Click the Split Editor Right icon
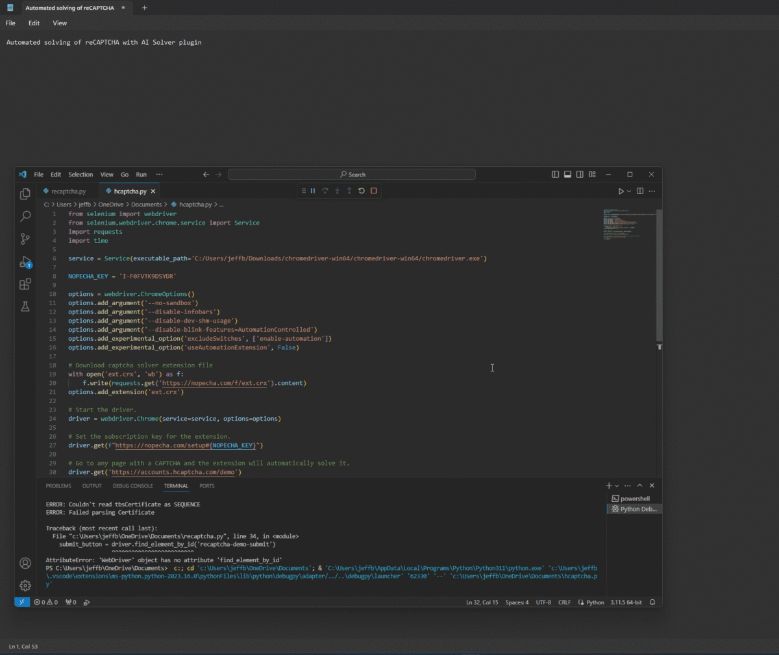This screenshot has width=779, height=655. coord(640,191)
